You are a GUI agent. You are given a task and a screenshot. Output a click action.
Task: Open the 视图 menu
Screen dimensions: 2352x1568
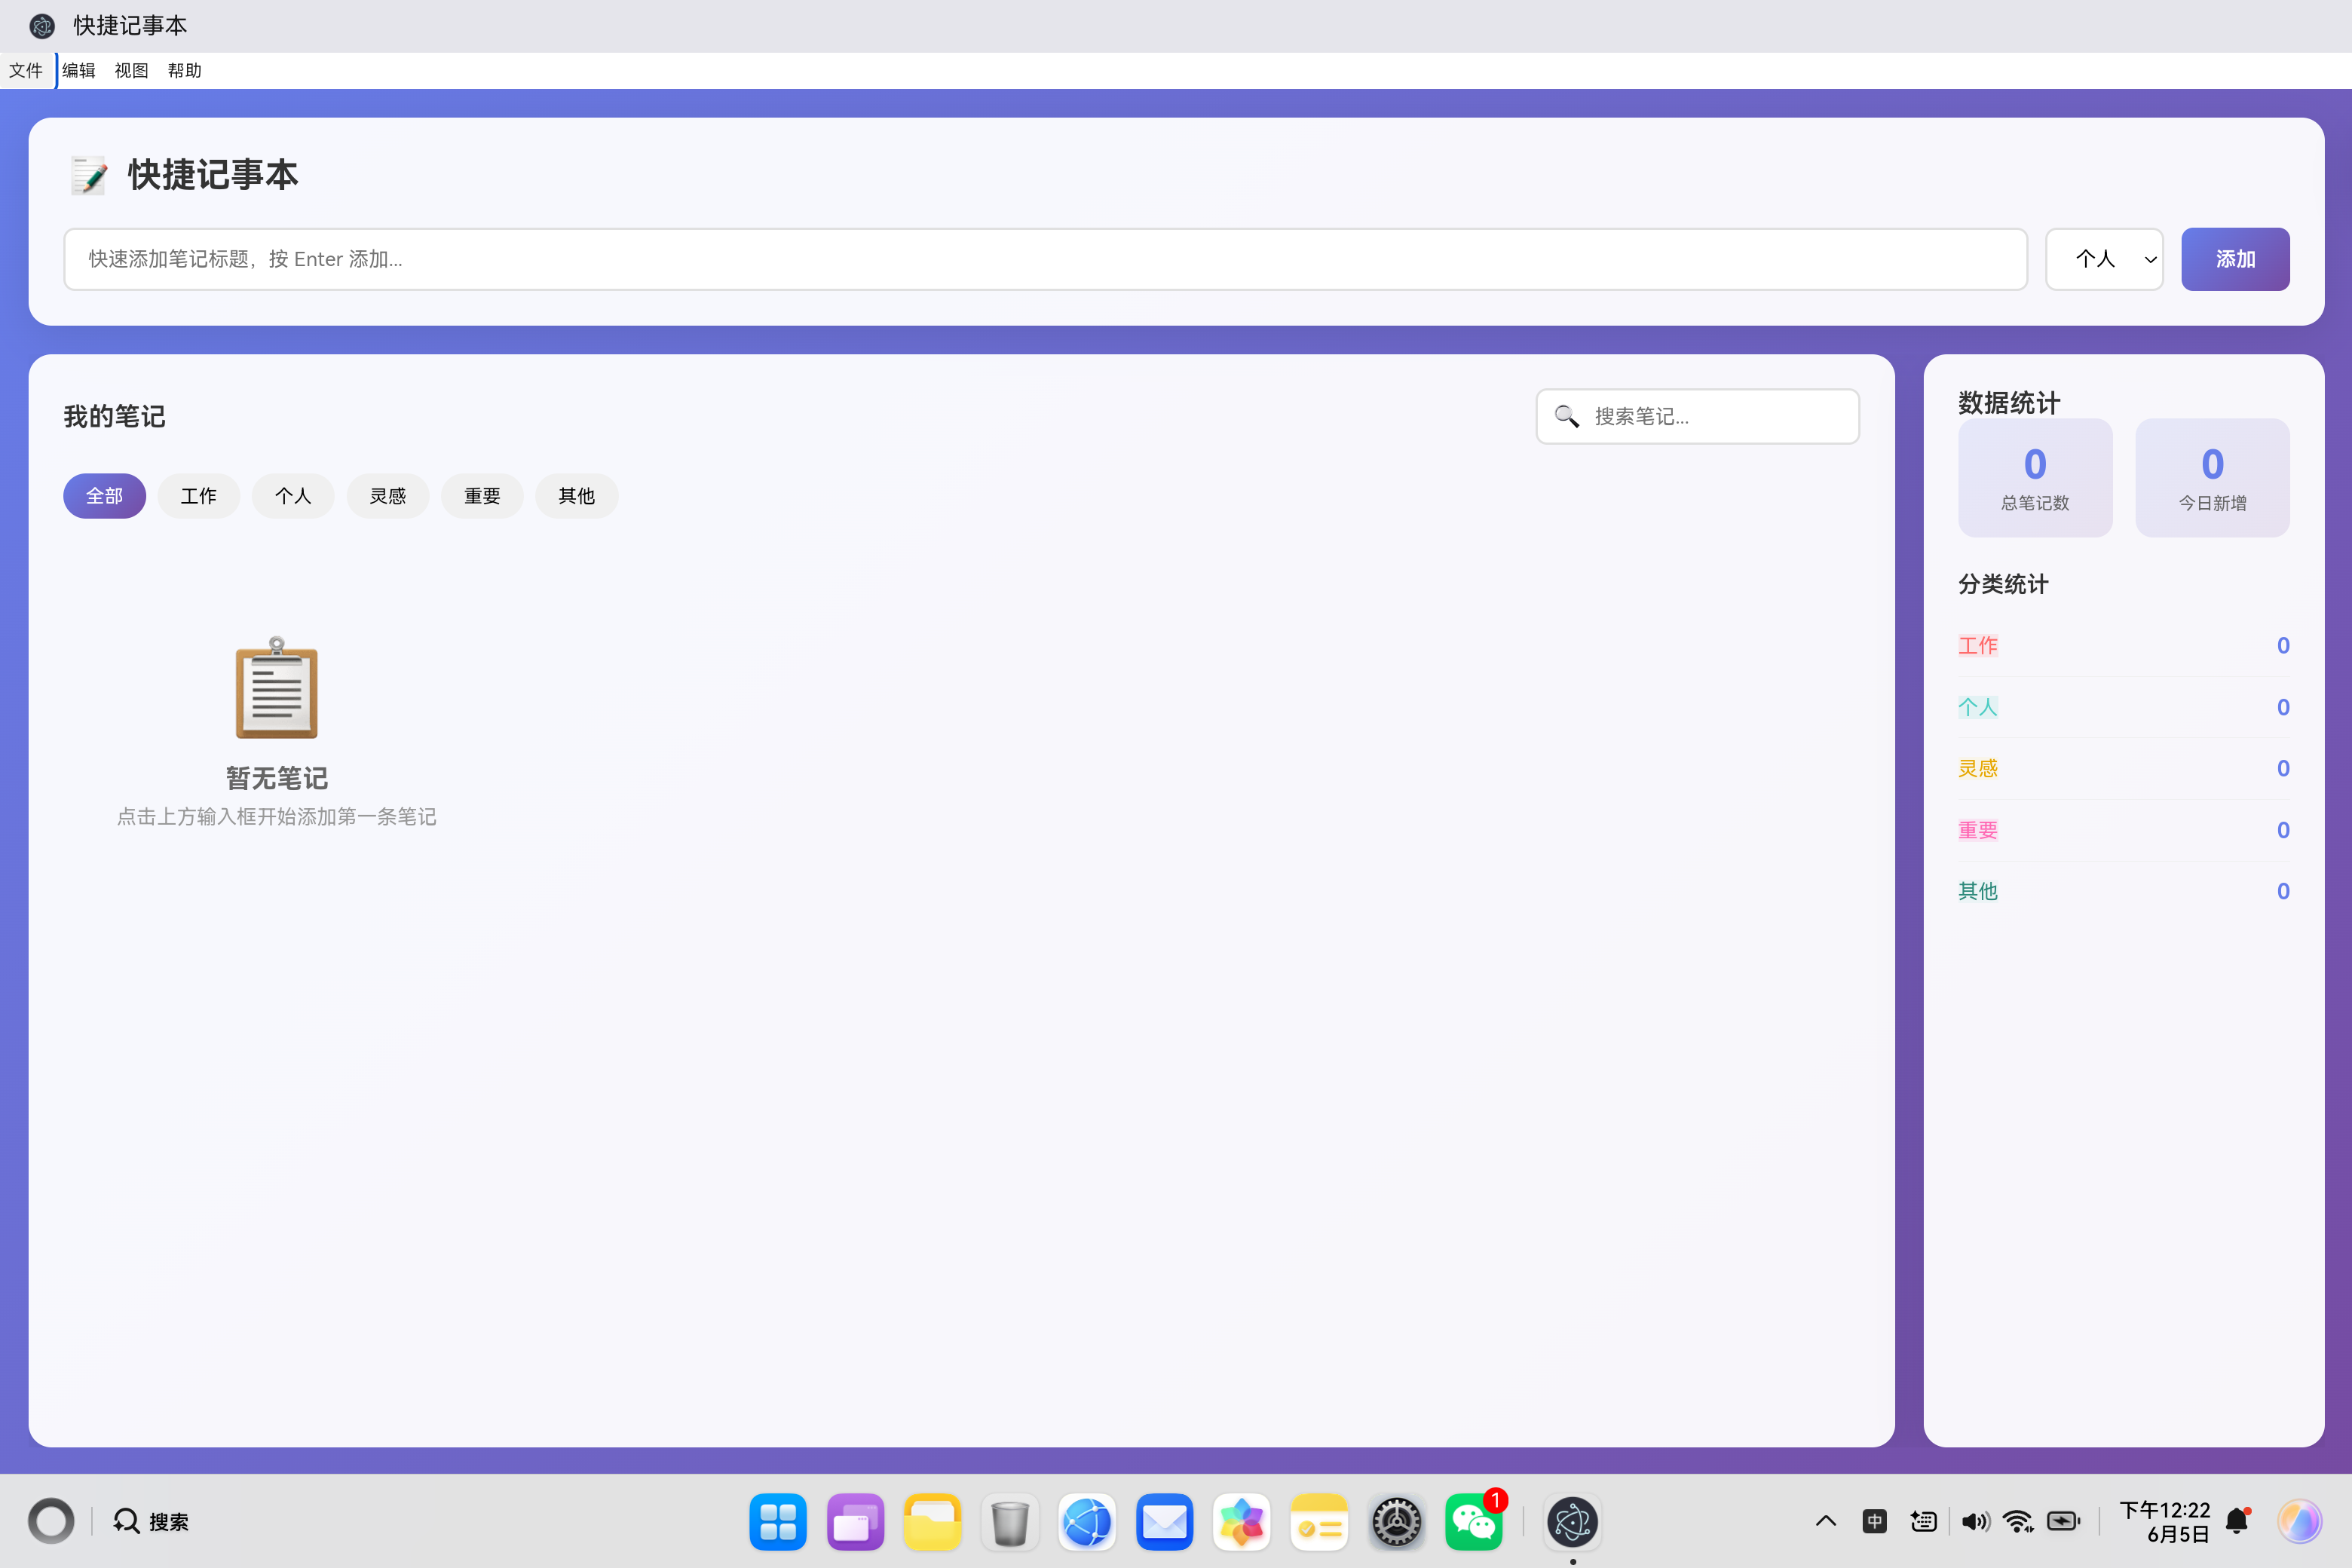(x=132, y=70)
